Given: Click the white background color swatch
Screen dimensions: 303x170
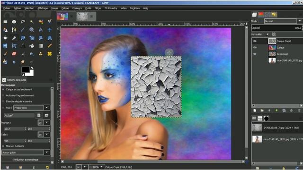Looking at the screenshot, I should 31,73.
